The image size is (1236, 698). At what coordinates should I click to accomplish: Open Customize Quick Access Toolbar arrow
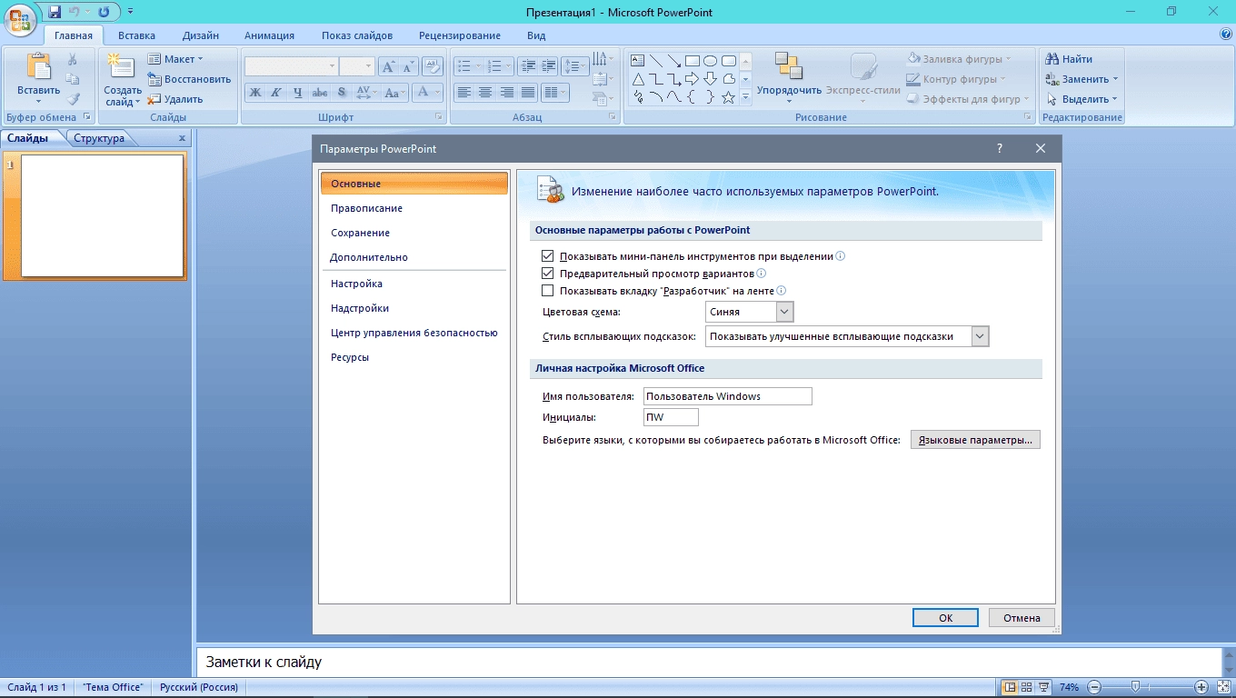click(130, 12)
